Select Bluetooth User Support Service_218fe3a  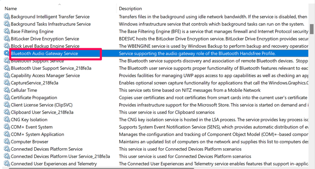tap(51, 68)
